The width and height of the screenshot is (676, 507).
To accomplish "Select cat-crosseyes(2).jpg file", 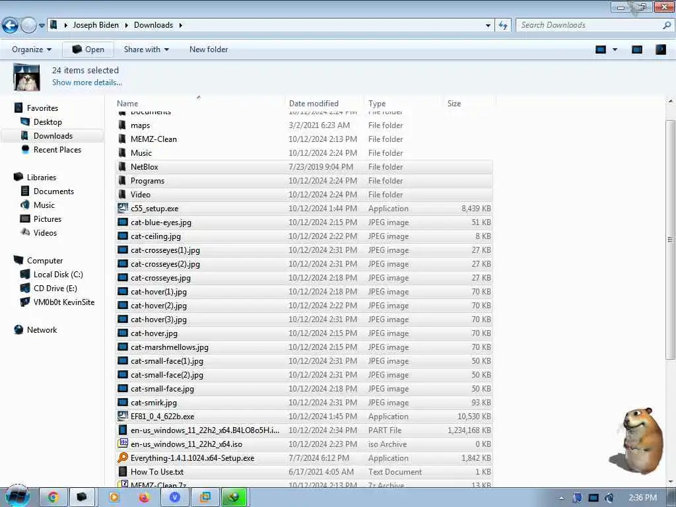I will tap(304, 264).
